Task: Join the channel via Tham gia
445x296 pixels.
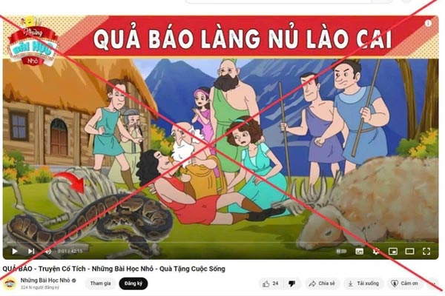Action: pos(100,283)
